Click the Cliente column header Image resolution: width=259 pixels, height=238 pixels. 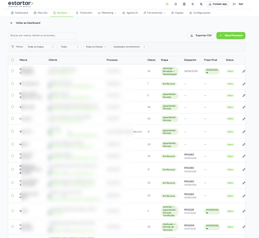(53, 60)
